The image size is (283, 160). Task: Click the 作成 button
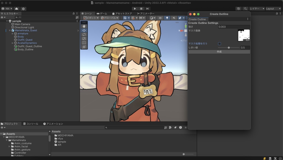pos(219,52)
